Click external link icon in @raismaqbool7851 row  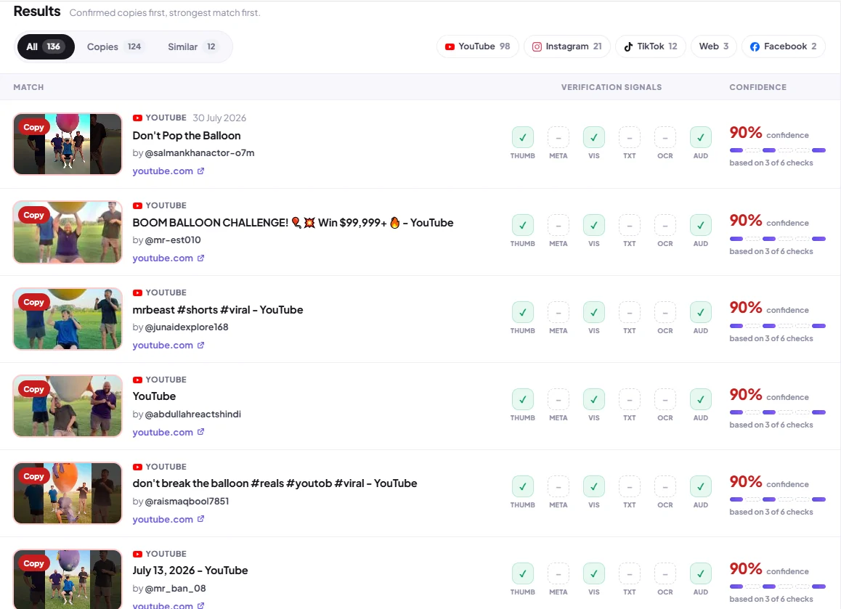pos(200,519)
